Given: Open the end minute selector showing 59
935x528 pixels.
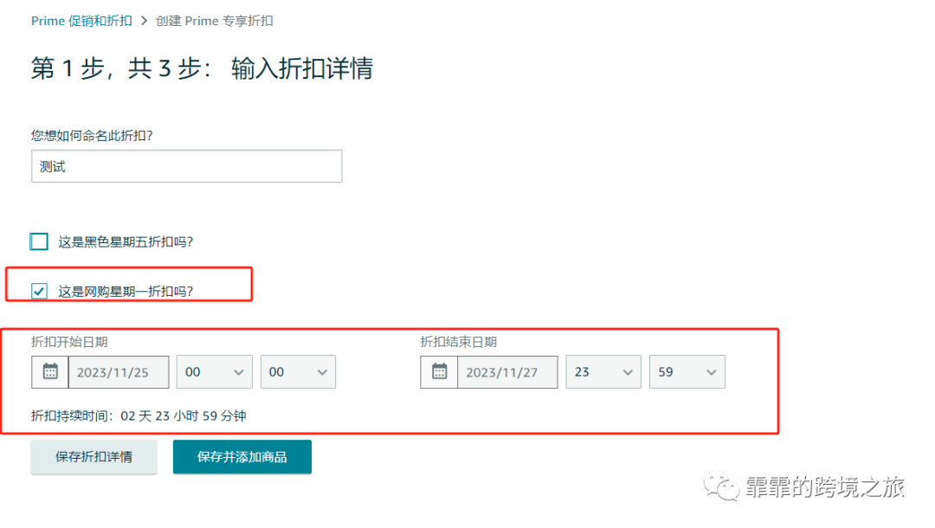Looking at the screenshot, I should [x=687, y=371].
